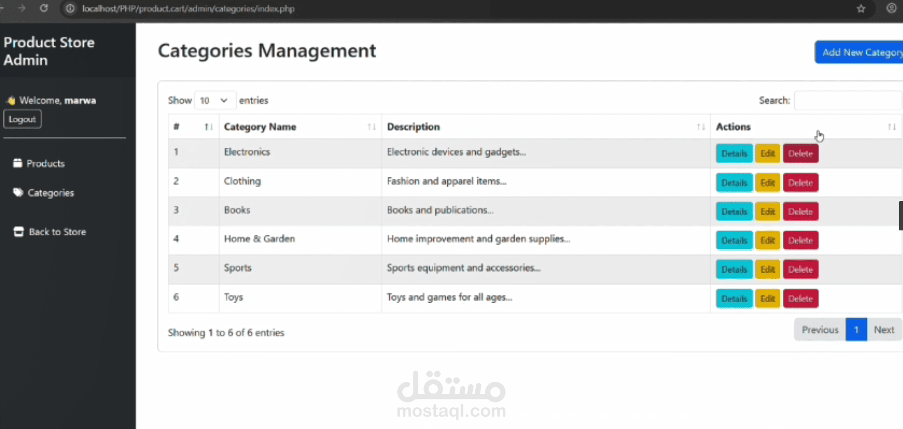The width and height of the screenshot is (903, 429).
Task: Edit the Home & Garden category
Action: 767,240
